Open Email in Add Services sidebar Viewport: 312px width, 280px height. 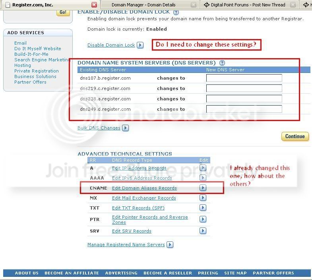(x=20, y=43)
